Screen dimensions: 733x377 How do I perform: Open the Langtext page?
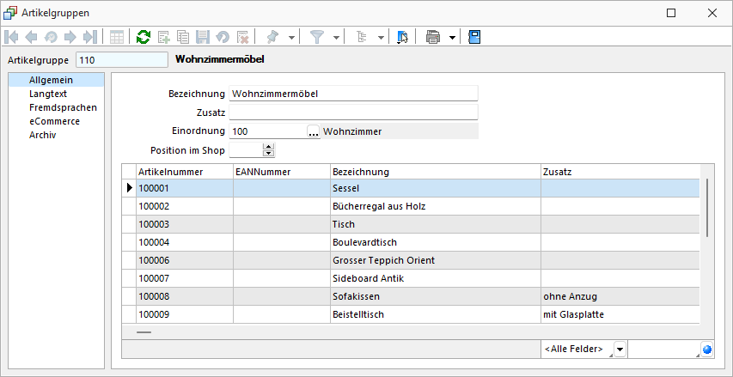48,94
